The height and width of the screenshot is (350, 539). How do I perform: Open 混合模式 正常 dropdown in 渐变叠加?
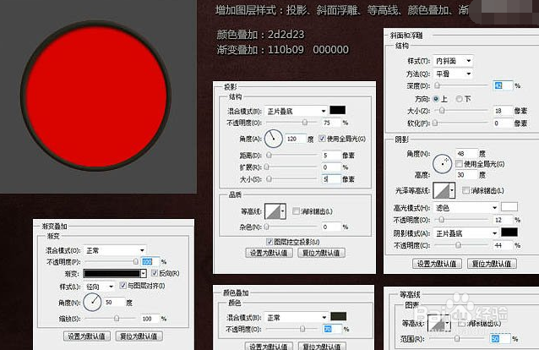(114, 250)
